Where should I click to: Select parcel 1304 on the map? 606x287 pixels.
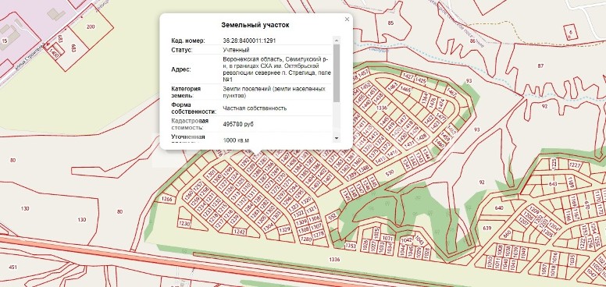coord(267,227)
